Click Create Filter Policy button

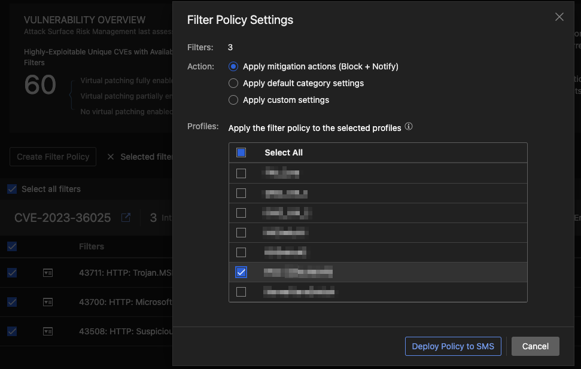point(53,157)
